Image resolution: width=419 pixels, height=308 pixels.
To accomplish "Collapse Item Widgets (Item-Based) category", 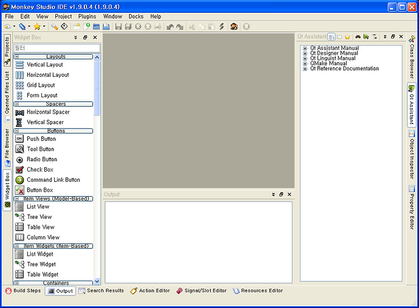I will [x=17, y=246].
